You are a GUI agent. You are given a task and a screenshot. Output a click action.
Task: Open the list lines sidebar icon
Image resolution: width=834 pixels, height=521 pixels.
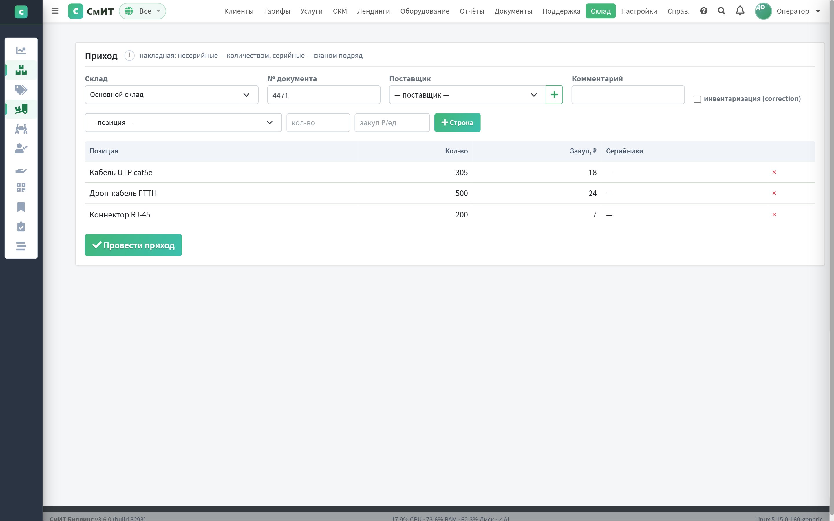21,246
